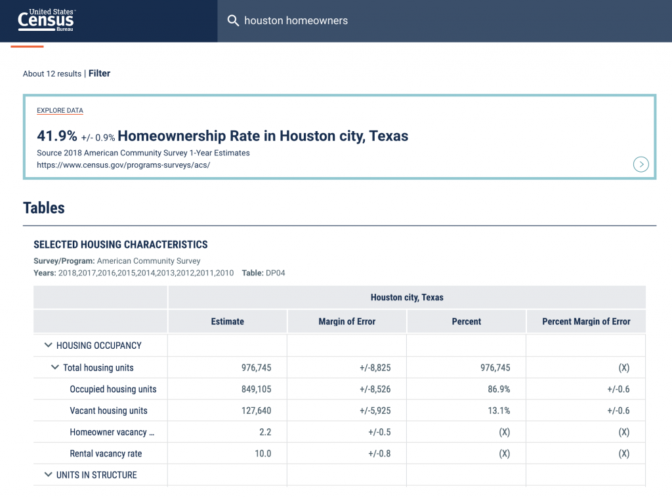The width and height of the screenshot is (672, 497).
Task: Click the Percent column header
Action: click(x=467, y=321)
